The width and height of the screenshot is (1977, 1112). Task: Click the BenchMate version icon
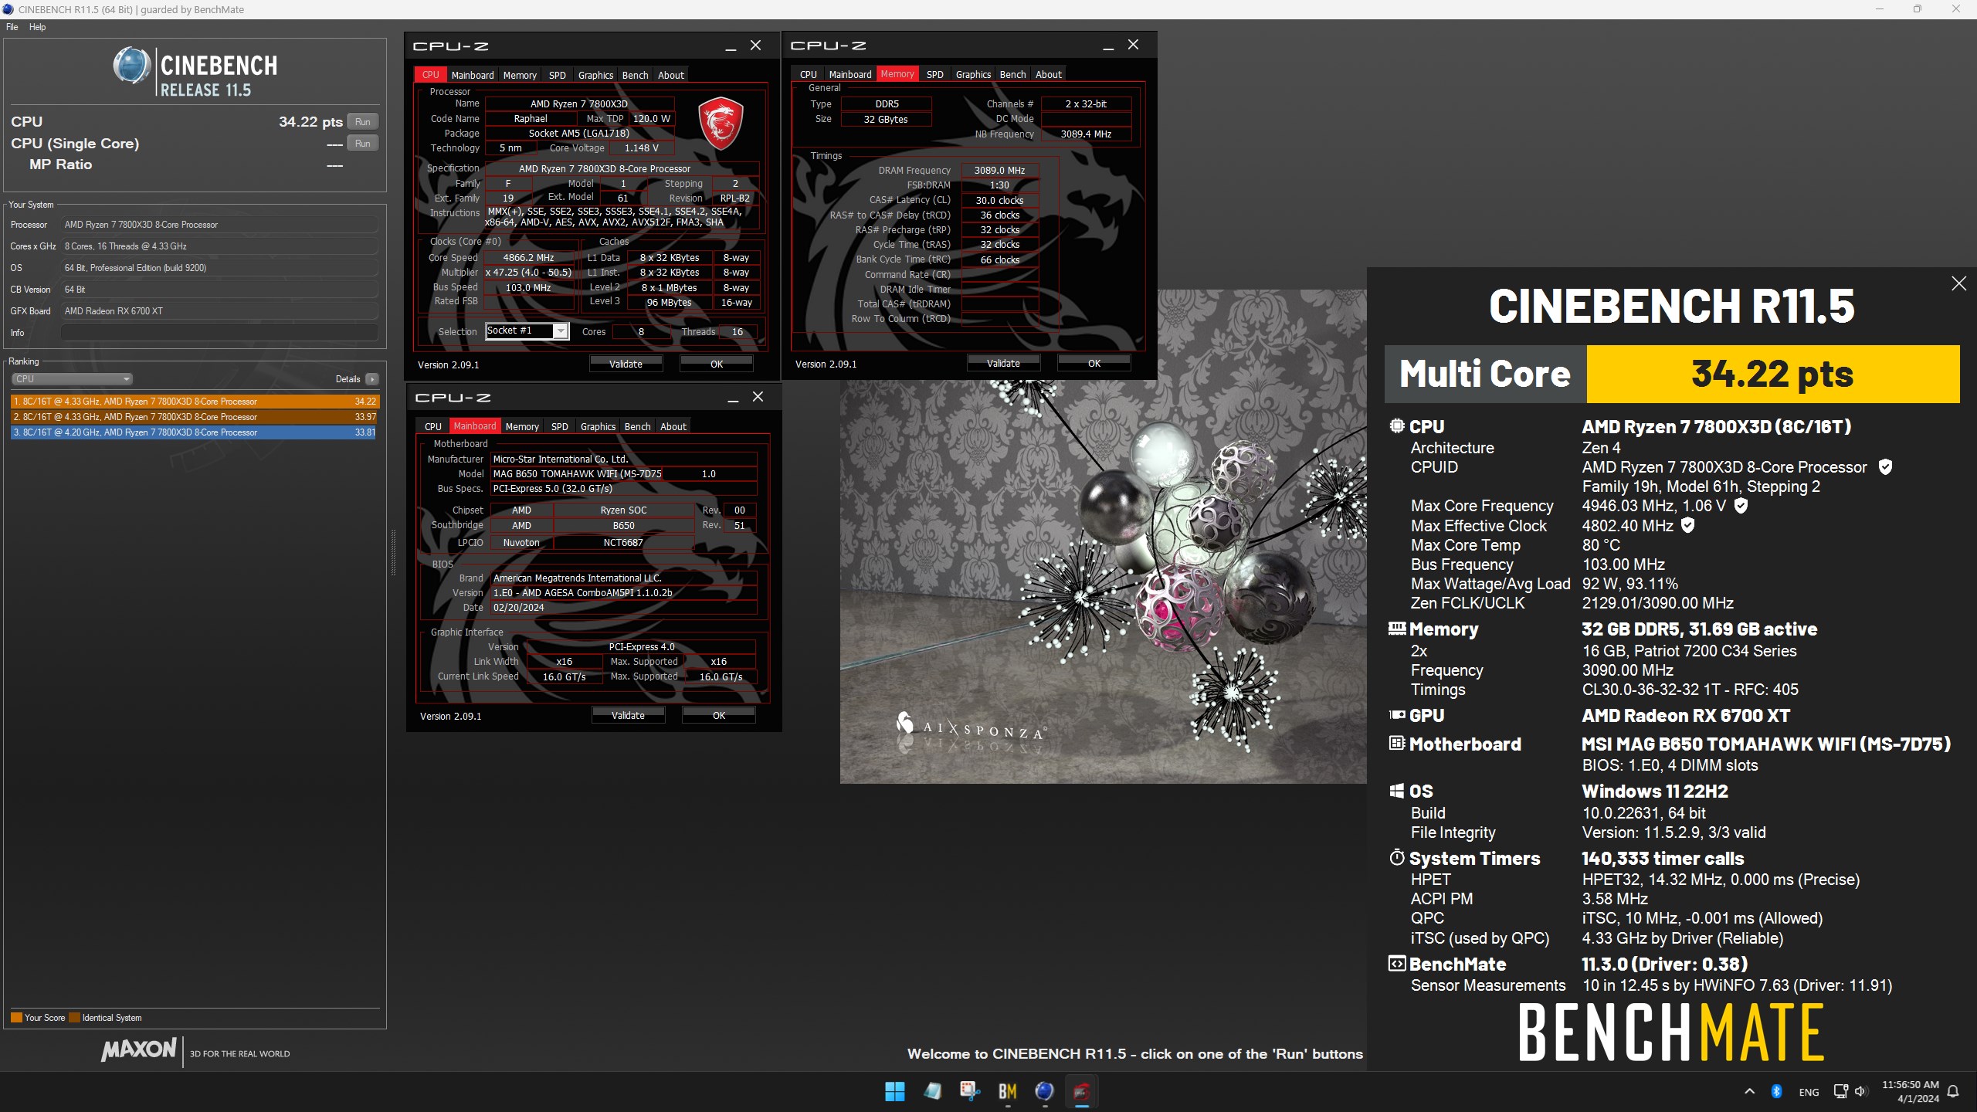tap(1397, 964)
